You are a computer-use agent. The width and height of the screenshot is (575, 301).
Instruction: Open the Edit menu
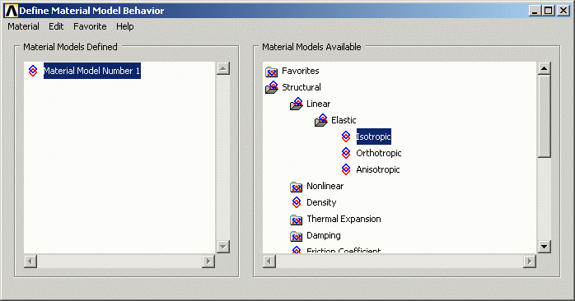[56, 26]
